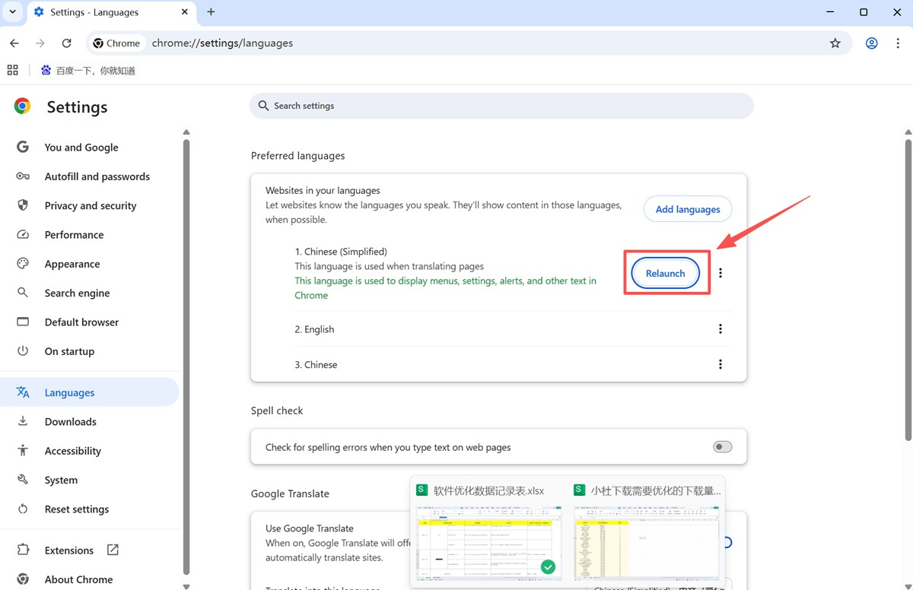913x590 pixels.
Task: Click the Add languages button
Action: (x=688, y=209)
